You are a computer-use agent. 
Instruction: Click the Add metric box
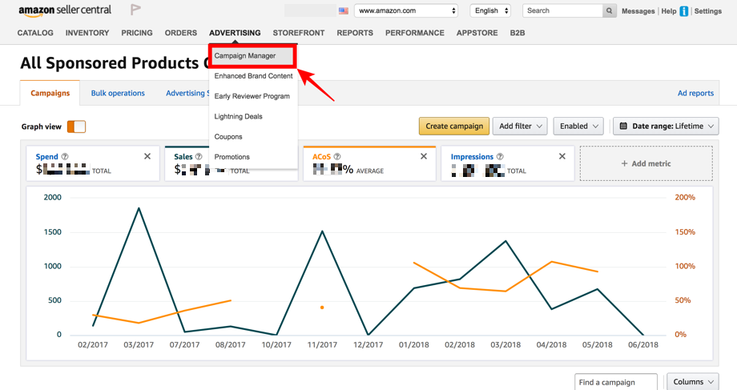pyautogui.click(x=646, y=163)
